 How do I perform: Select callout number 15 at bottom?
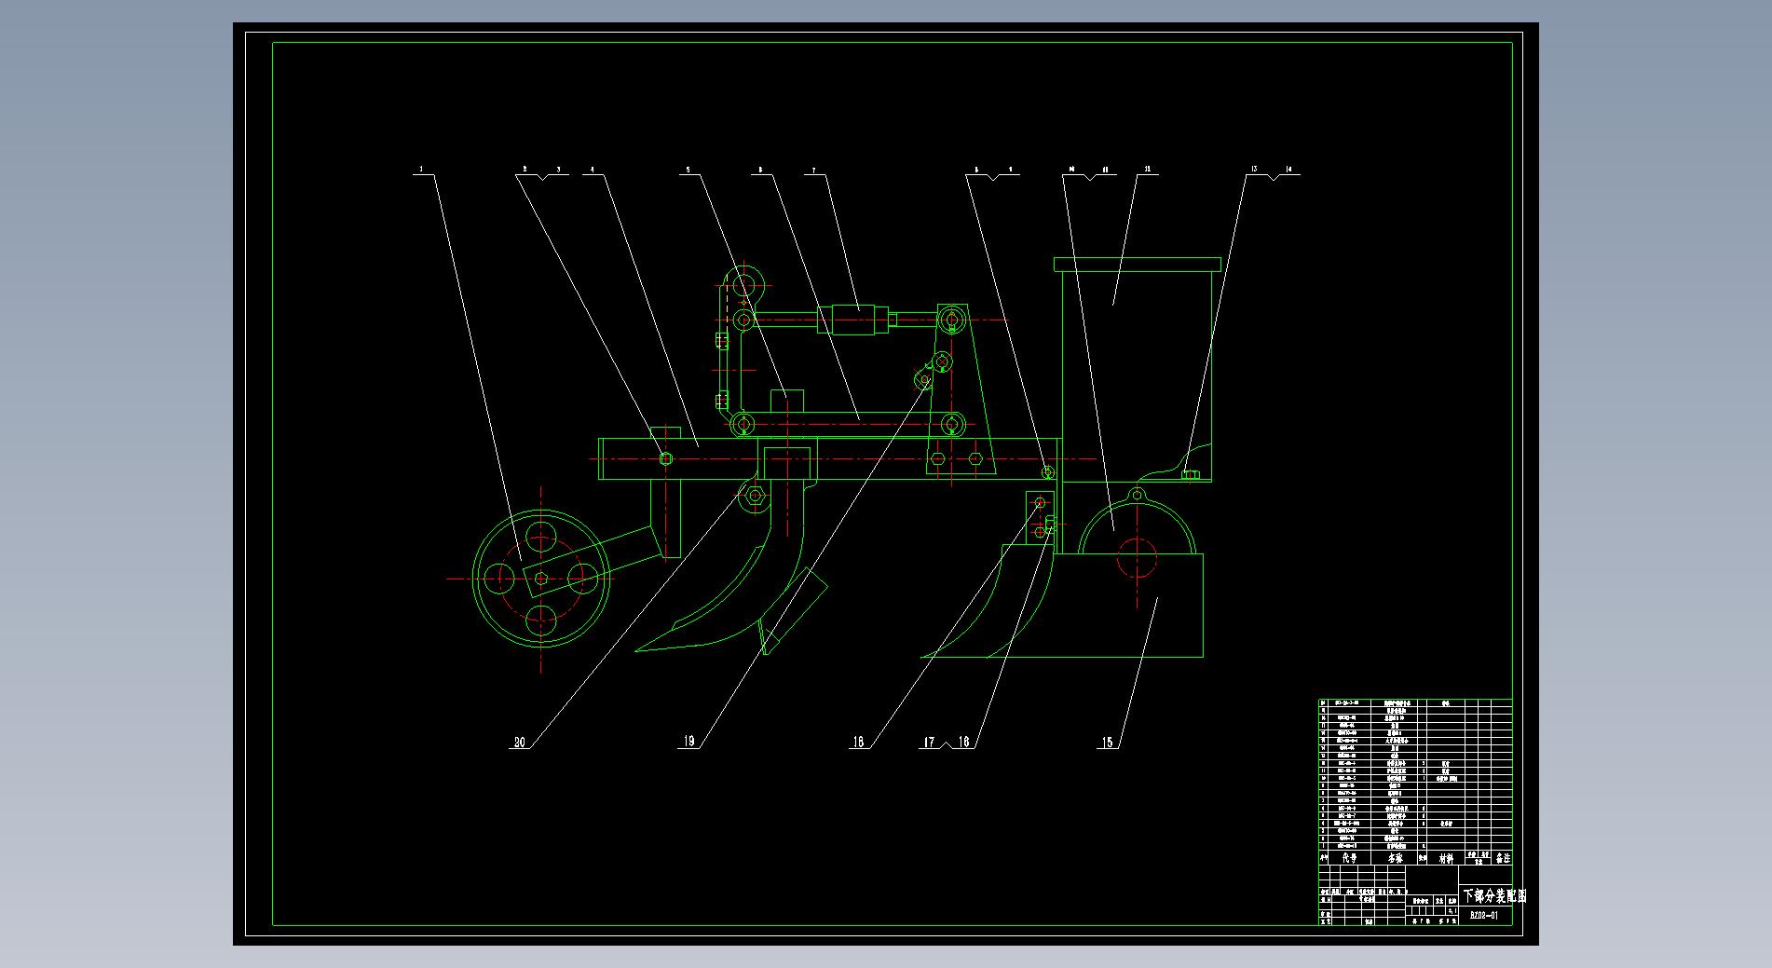pyautogui.click(x=1107, y=743)
